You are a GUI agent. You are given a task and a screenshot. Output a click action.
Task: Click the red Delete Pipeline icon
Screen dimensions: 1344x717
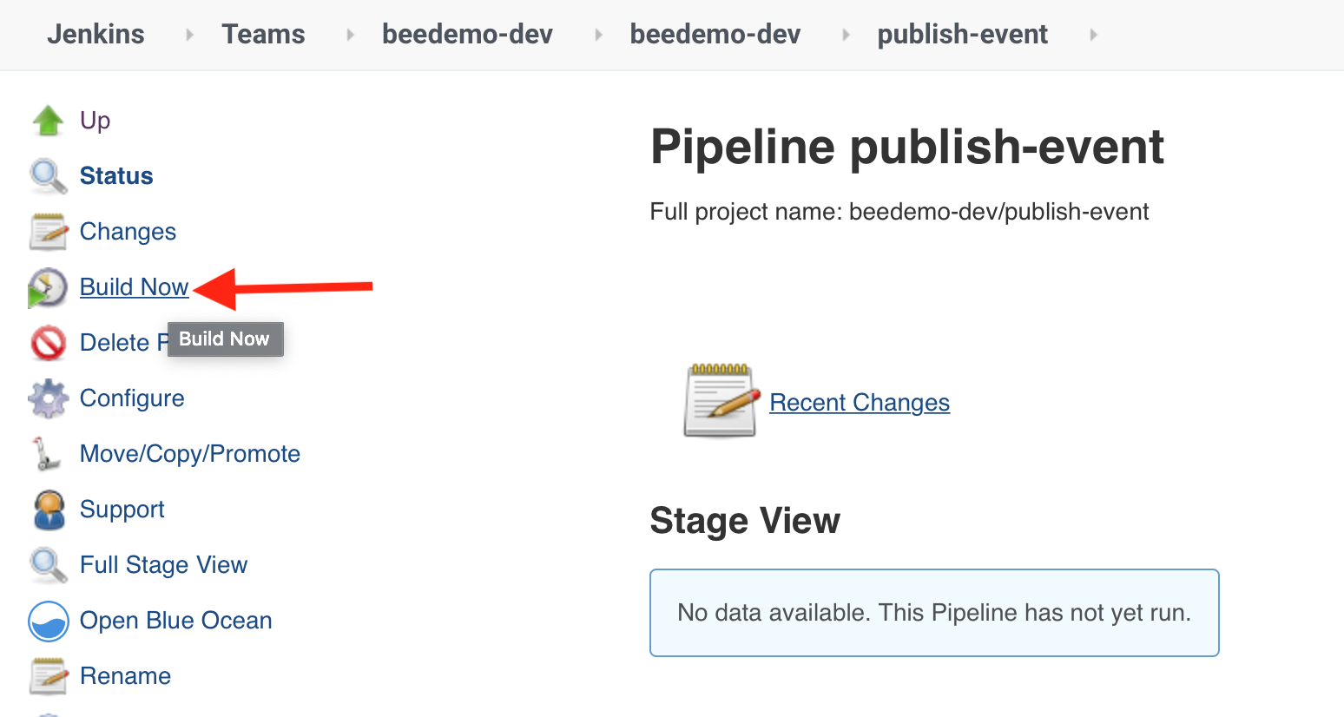(48, 343)
